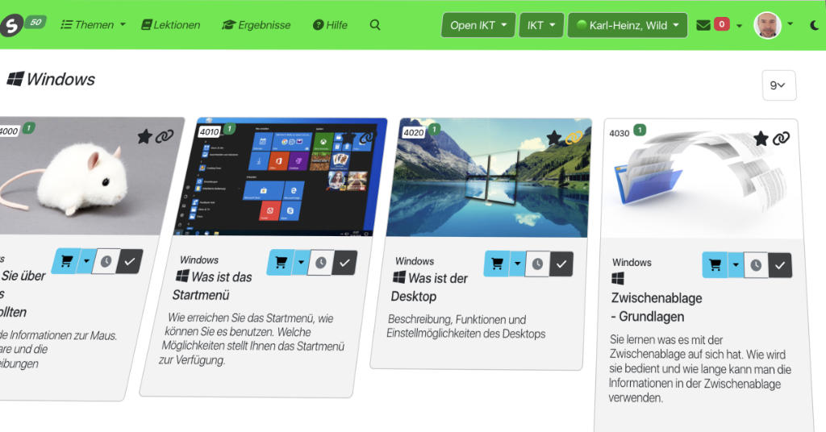Click the link icon on the Desktop card
The width and height of the screenshot is (826, 432).
coord(574,138)
